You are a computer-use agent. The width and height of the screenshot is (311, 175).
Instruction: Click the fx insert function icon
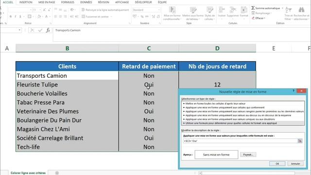48,30
